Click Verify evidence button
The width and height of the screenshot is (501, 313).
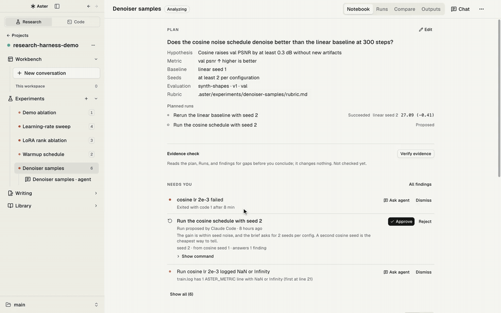tap(415, 153)
